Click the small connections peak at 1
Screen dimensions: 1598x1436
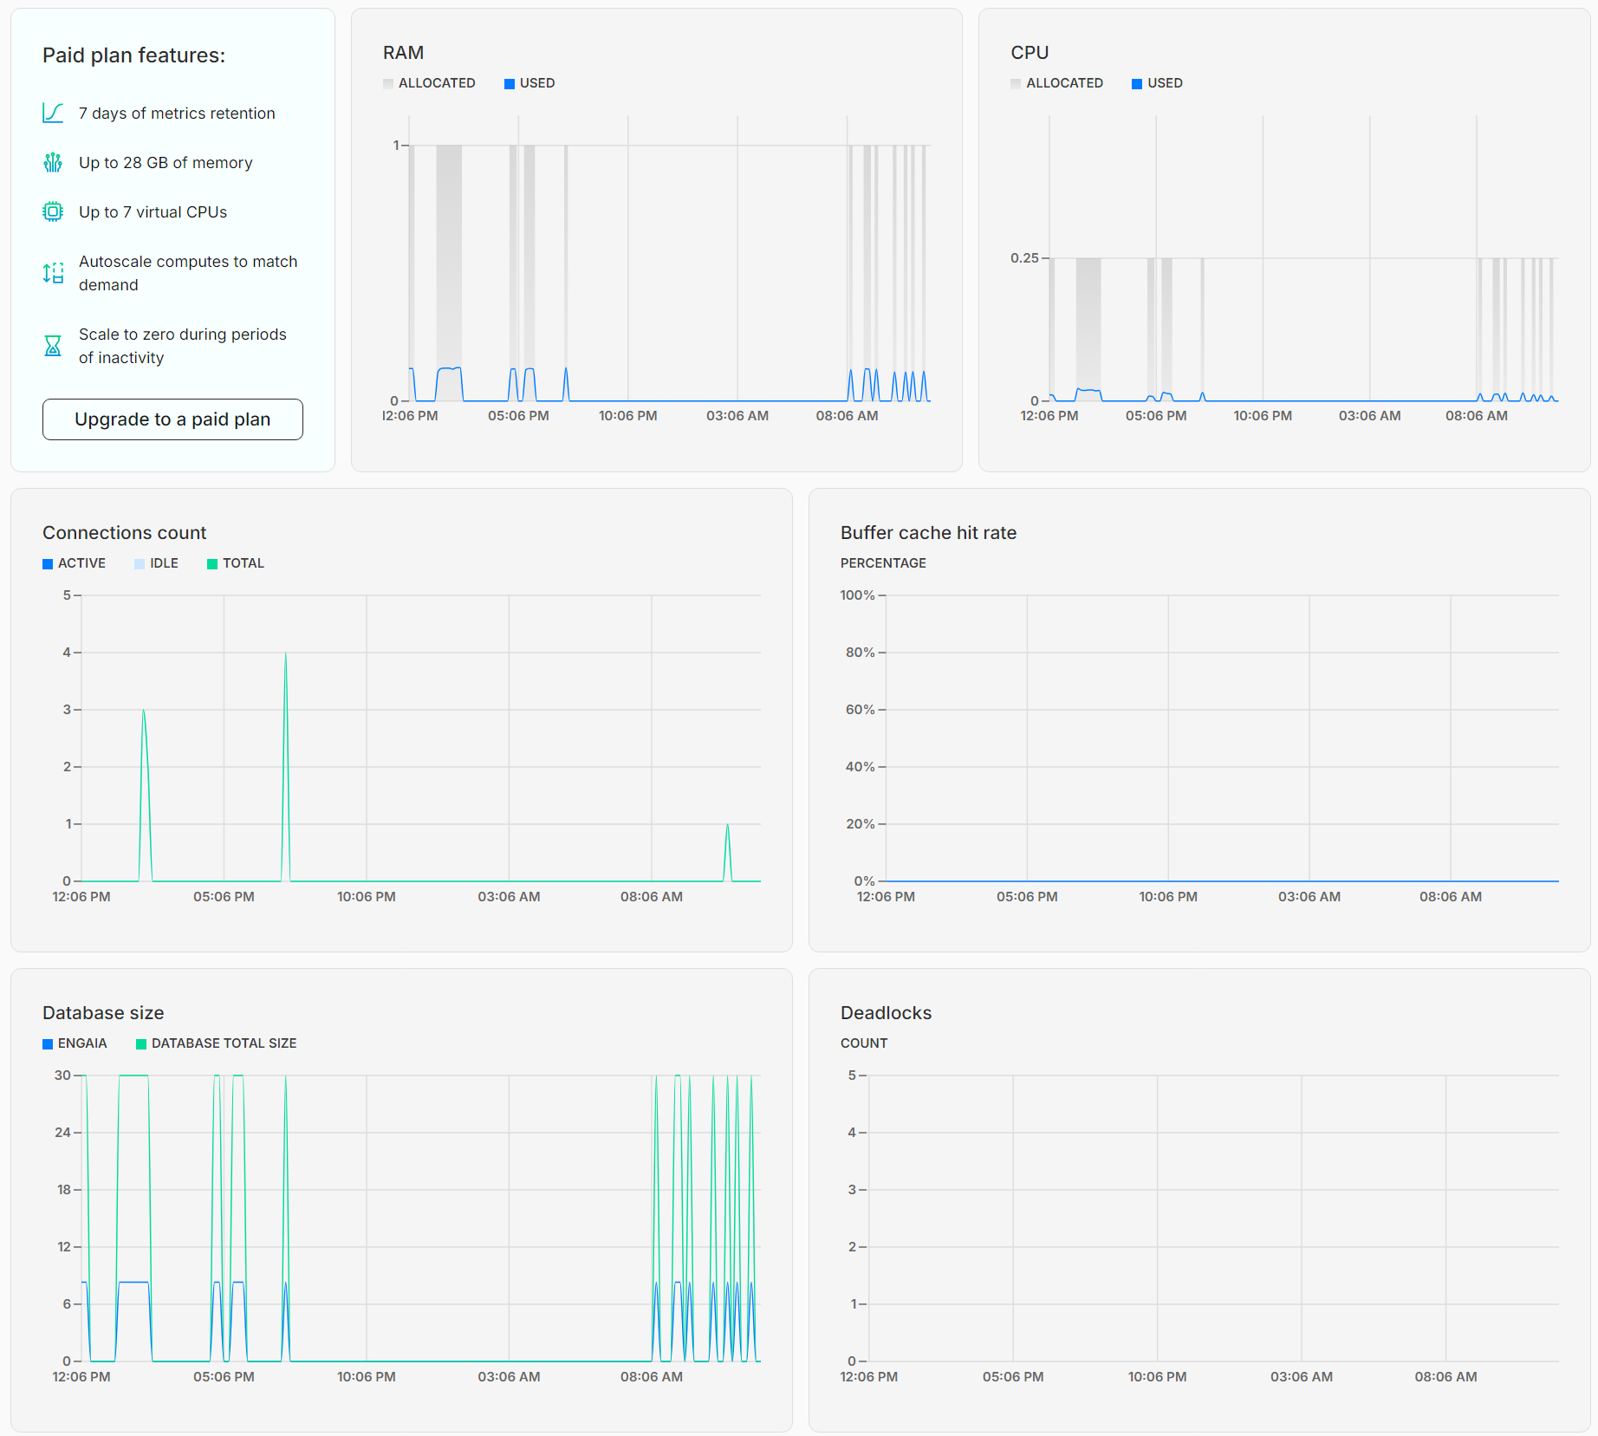tap(727, 826)
